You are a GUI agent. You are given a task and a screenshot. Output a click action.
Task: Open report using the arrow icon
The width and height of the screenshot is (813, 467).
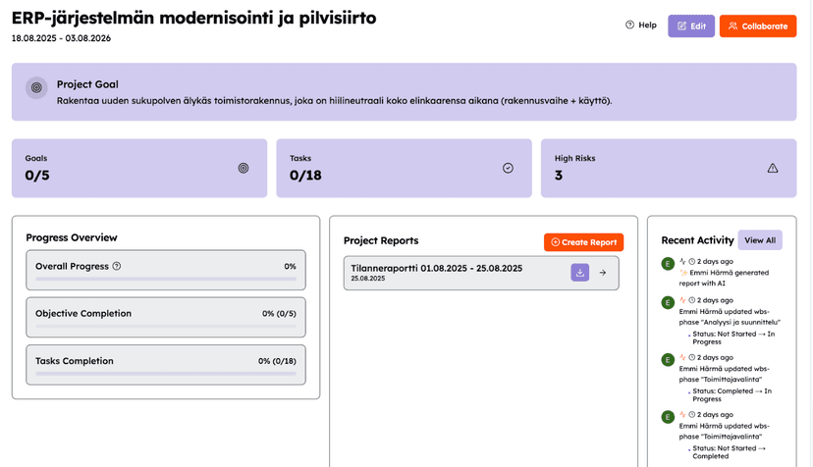click(603, 273)
